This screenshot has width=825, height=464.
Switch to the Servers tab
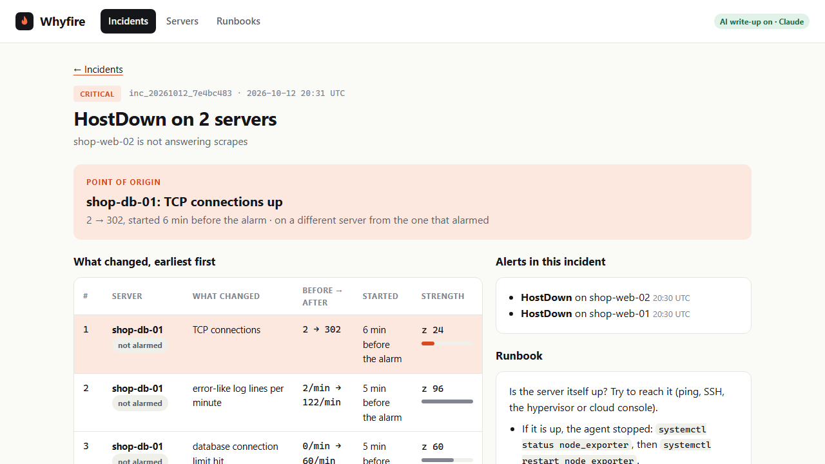(x=182, y=21)
